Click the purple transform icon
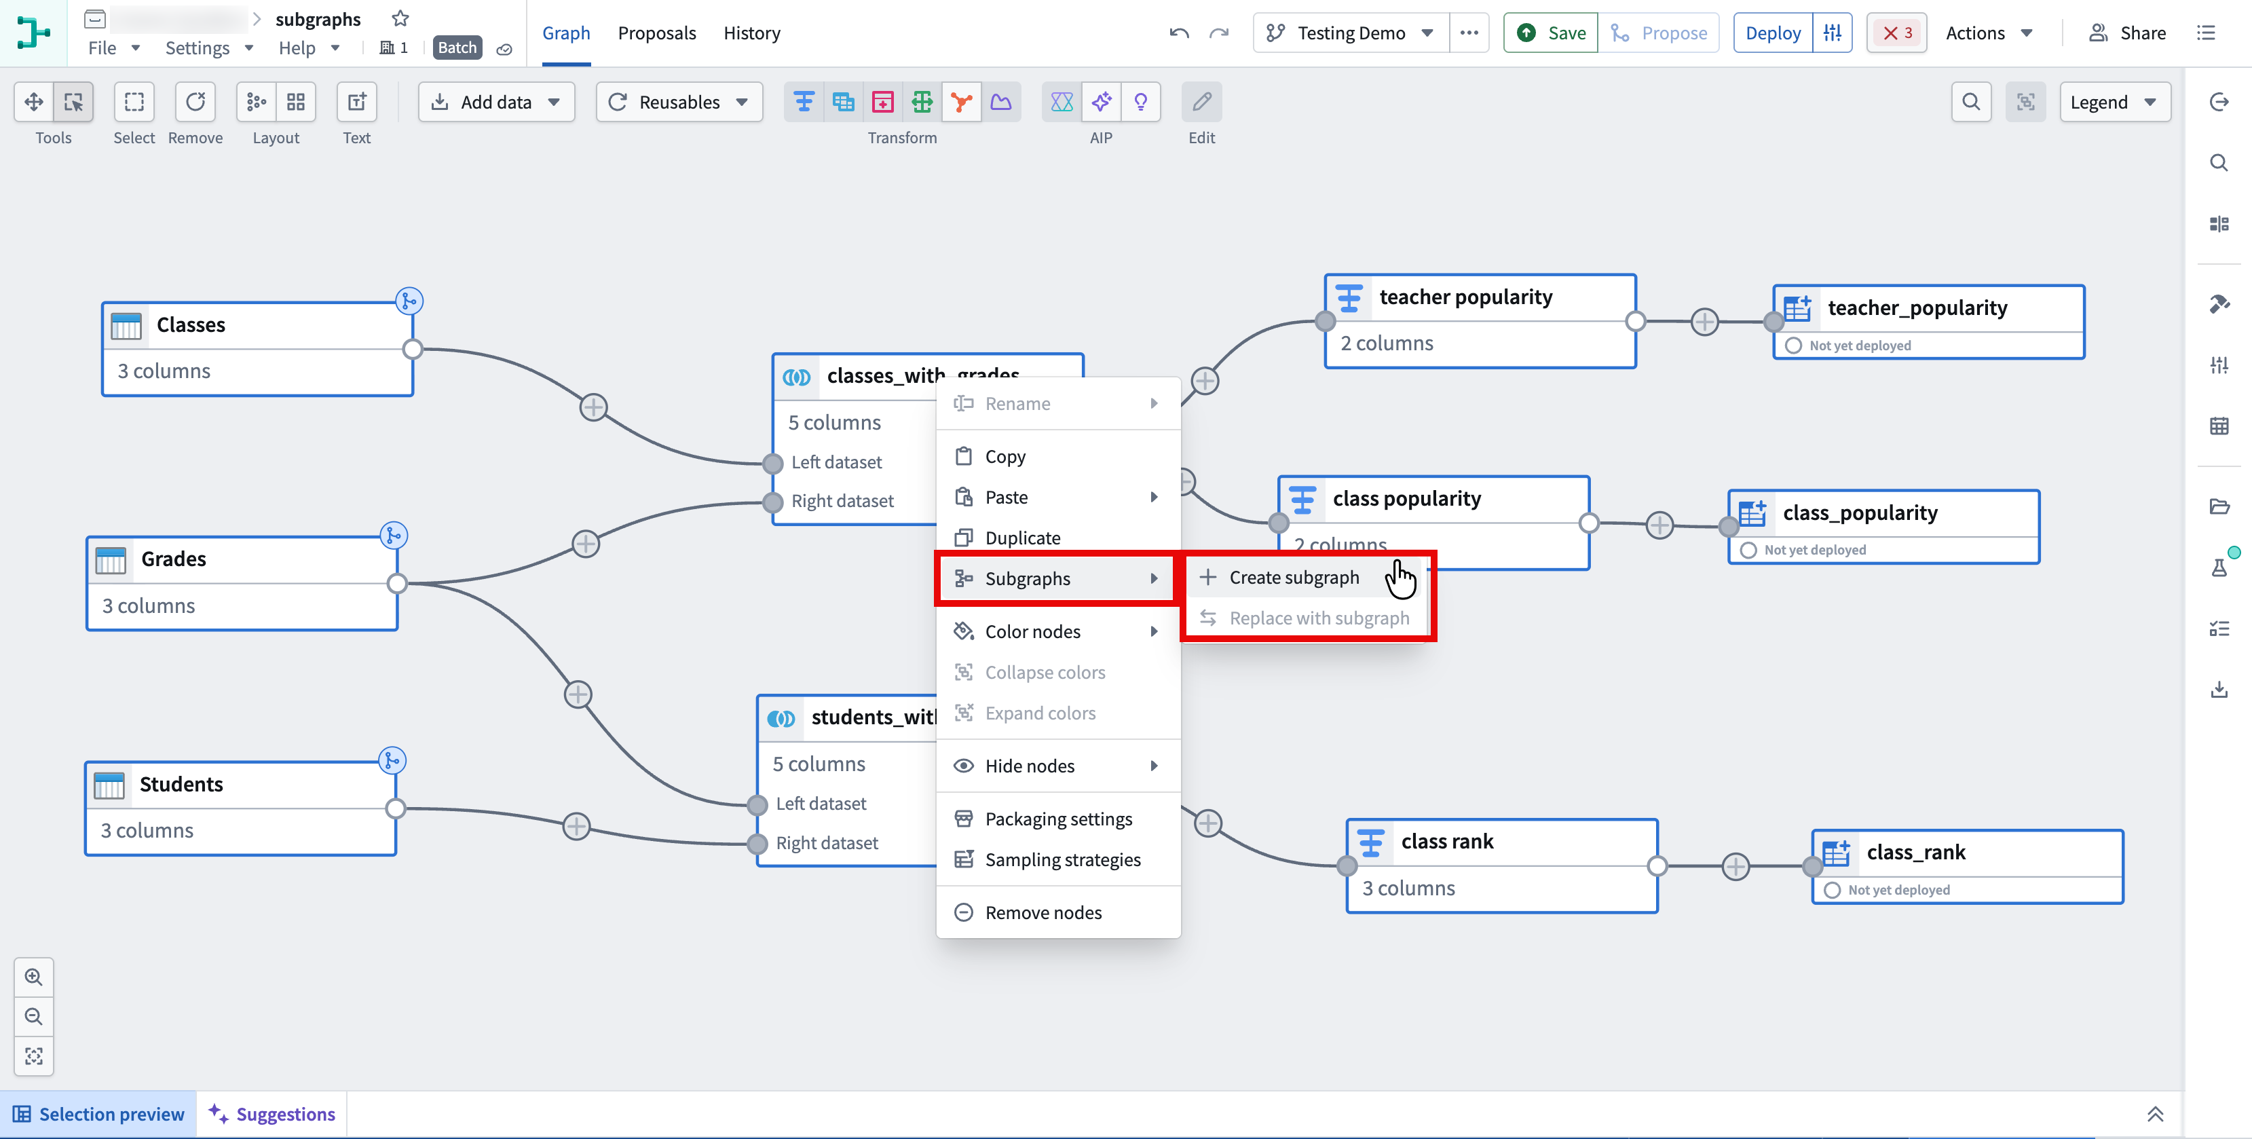The height and width of the screenshot is (1139, 2252). (1001, 102)
